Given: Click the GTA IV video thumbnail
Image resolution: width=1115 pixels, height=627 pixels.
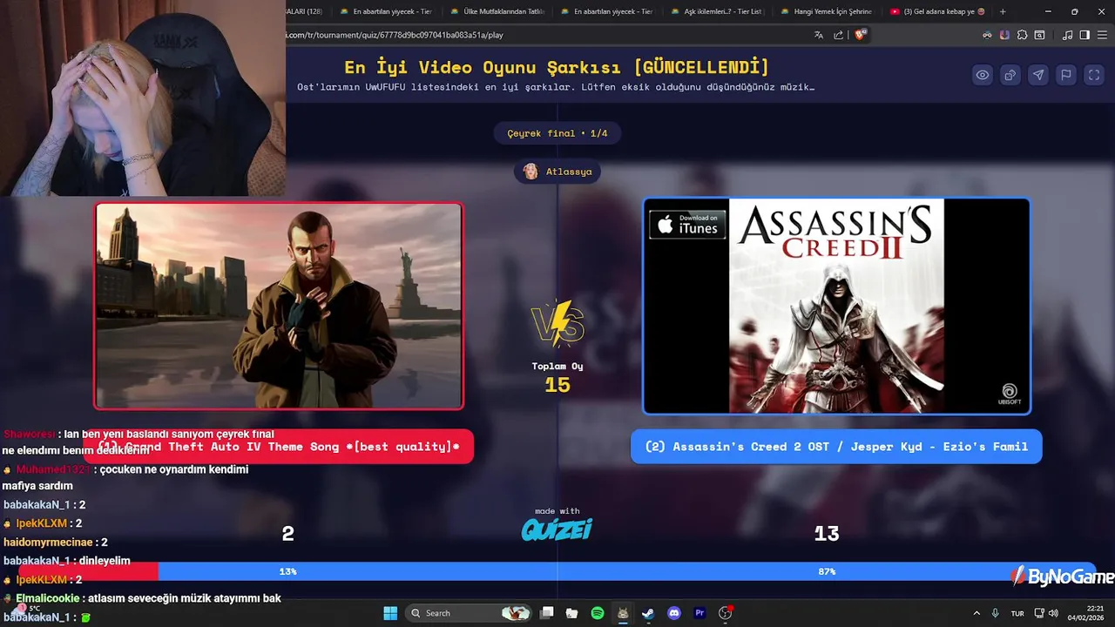Looking at the screenshot, I should [279, 306].
